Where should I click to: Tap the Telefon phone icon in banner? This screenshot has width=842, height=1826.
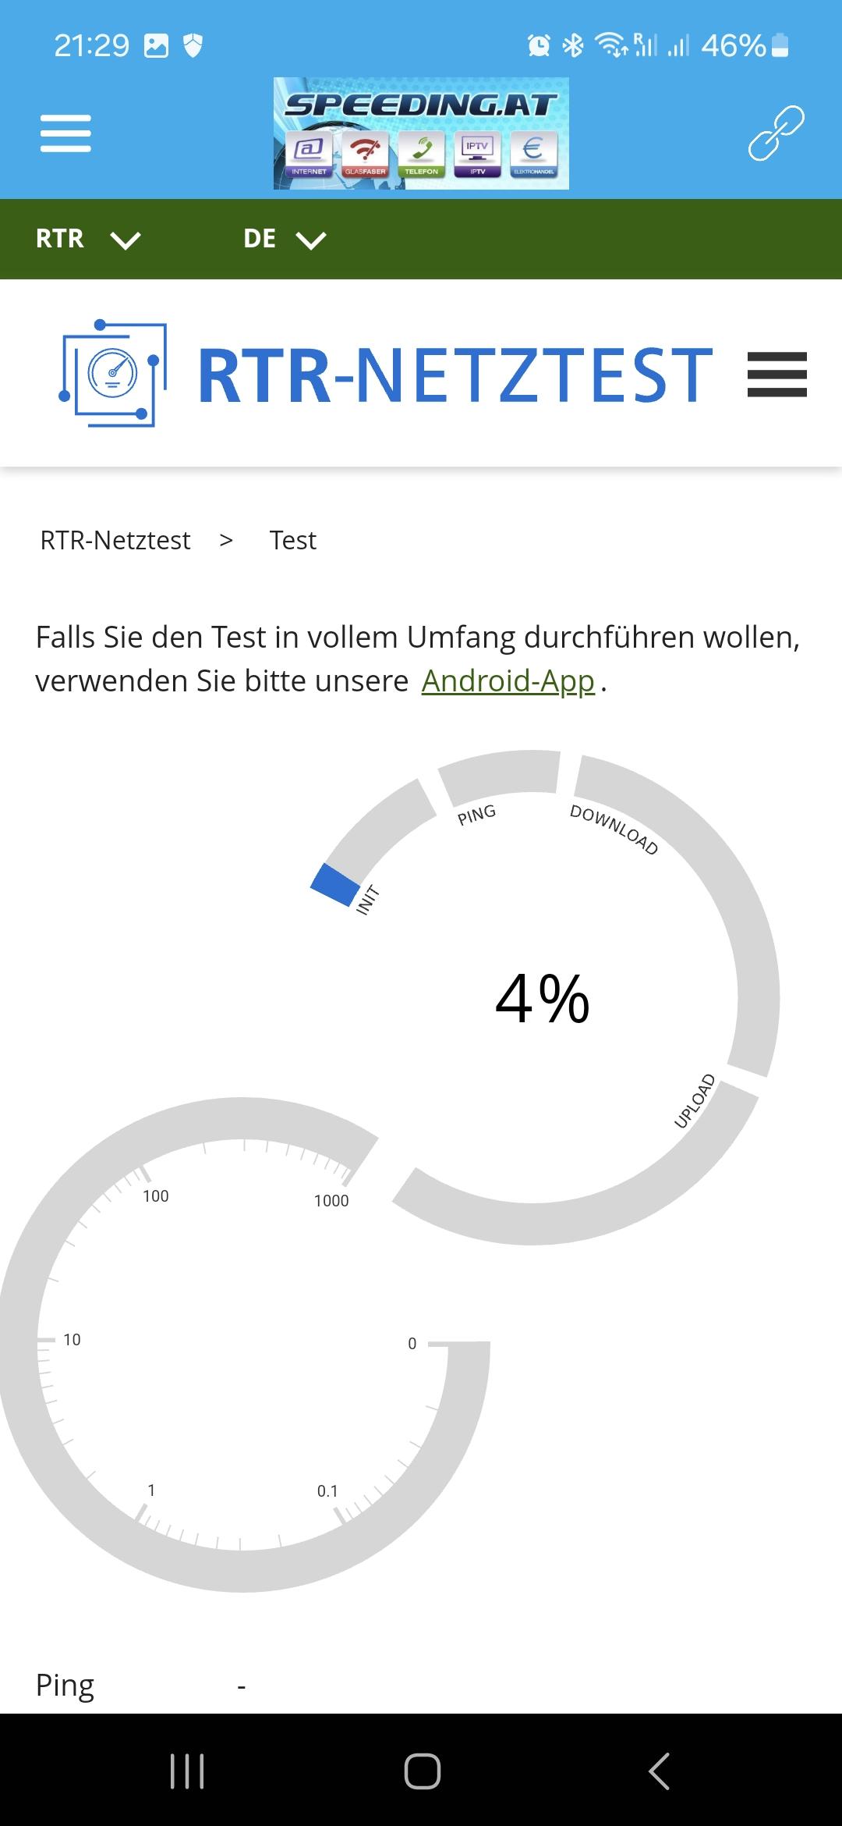pyautogui.click(x=421, y=152)
